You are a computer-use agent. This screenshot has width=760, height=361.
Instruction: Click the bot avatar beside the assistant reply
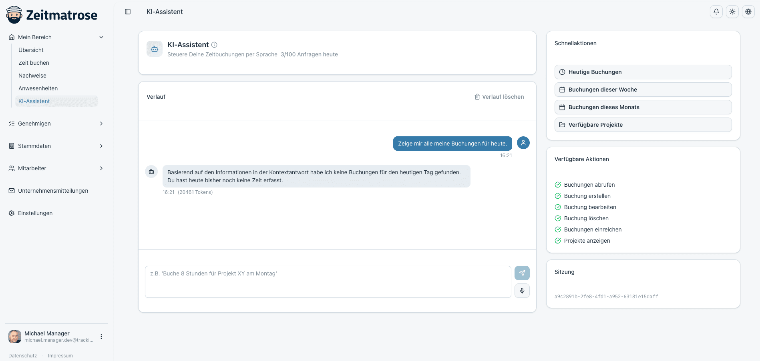click(151, 172)
